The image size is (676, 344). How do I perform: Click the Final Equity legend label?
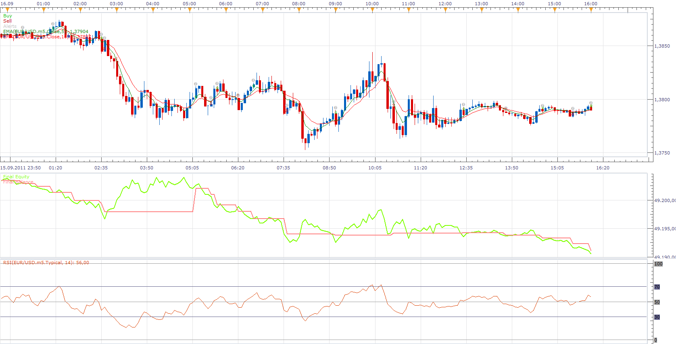(16, 177)
